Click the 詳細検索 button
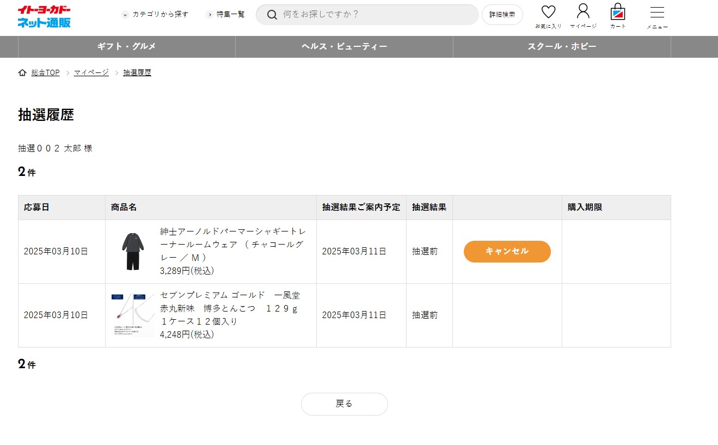This screenshot has width=718, height=445. point(502,15)
